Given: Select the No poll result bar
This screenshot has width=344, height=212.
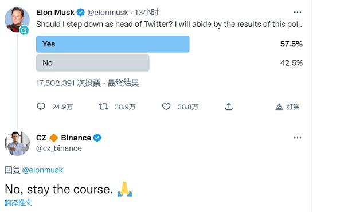Looking at the screenshot, I should pyautogui.click(x=93, y=63).
